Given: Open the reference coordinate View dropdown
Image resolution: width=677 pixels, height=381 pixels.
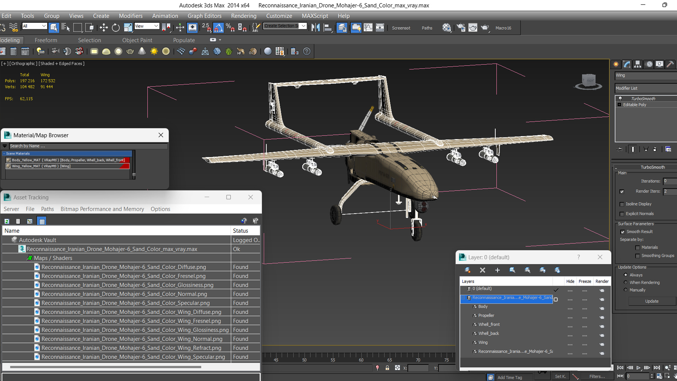Looking at the screenshot, I should tap(147, 26).
